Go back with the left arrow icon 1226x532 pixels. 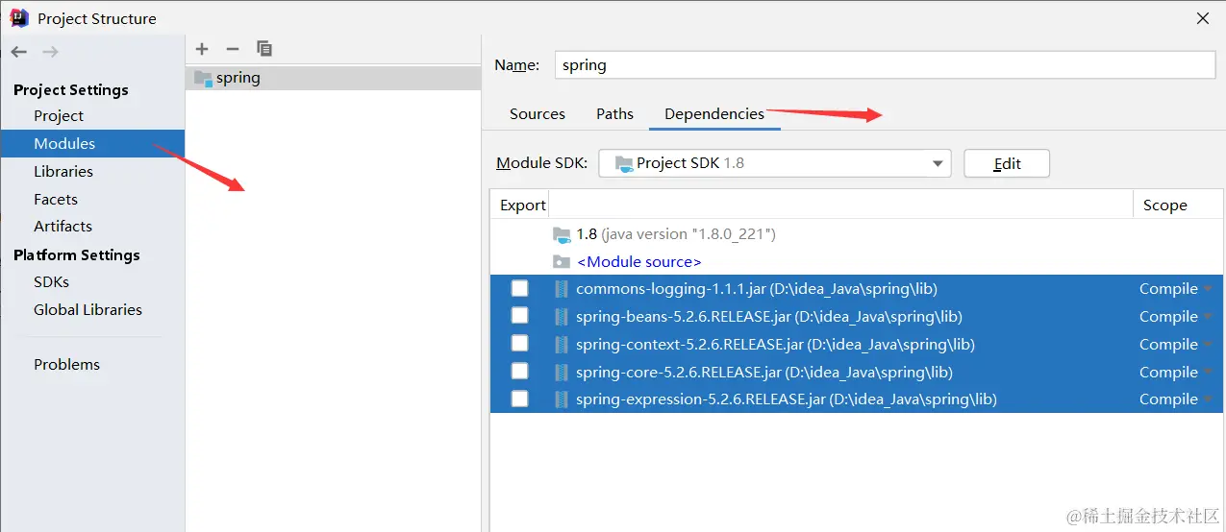coord(19,51)
